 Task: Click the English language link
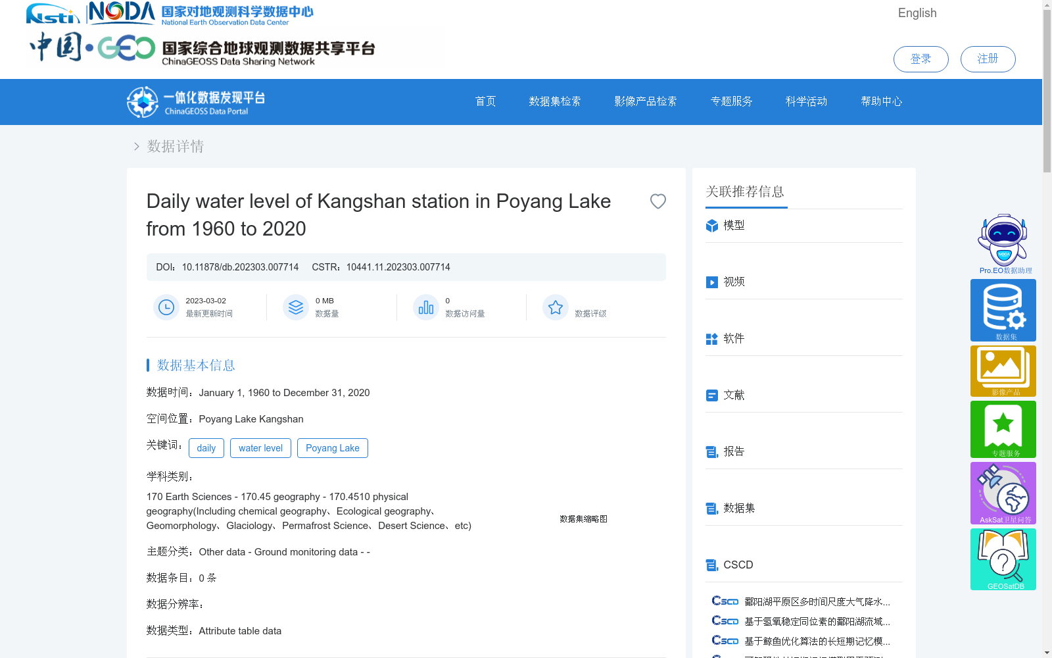(x=917, y=13)
